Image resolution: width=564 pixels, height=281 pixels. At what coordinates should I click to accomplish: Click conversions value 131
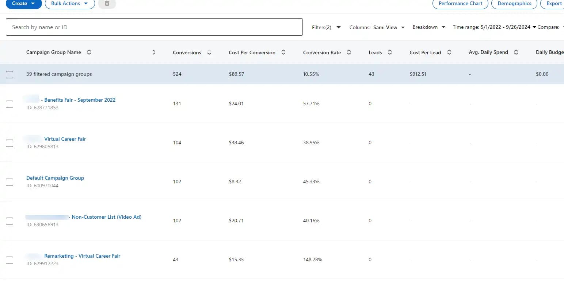click(177, 104)
